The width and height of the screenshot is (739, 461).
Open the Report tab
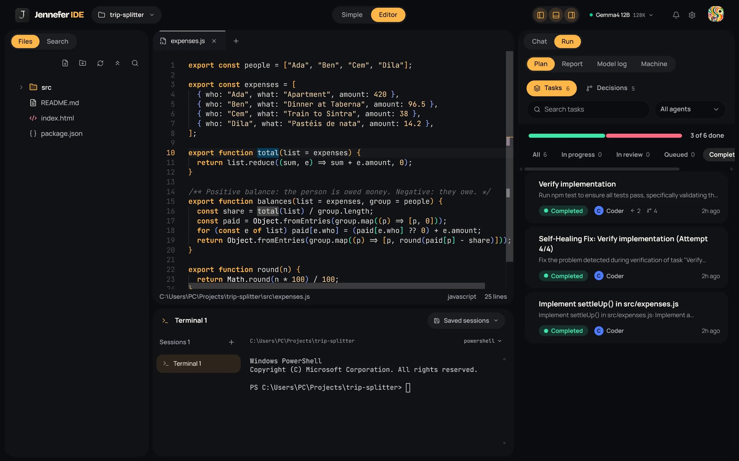point(572,64)
